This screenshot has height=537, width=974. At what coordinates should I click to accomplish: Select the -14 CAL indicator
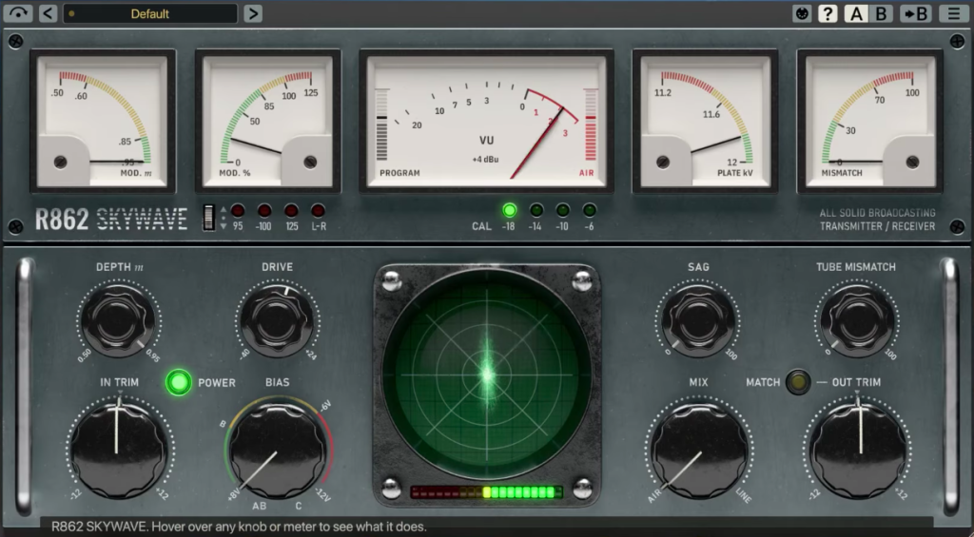pos(536,210)
